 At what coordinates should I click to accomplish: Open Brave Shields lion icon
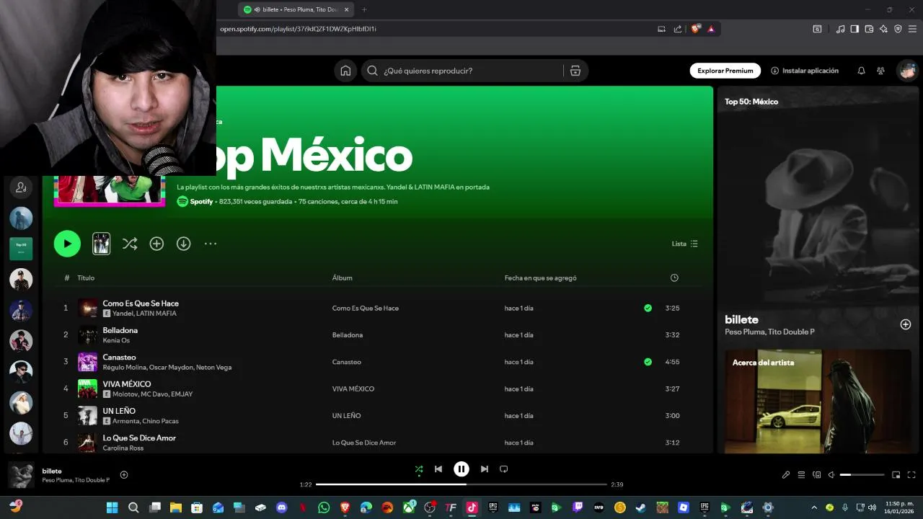696,29
